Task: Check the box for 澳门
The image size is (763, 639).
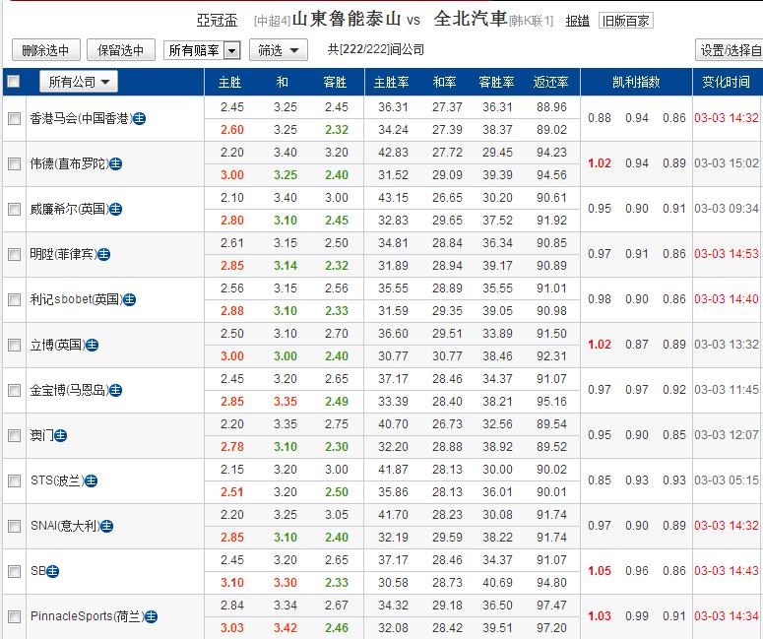Action: point(14,435)
